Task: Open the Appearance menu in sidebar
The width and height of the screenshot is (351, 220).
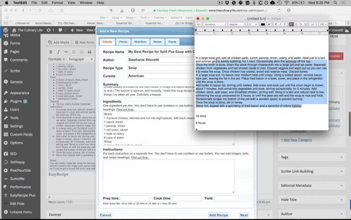Action: (x=21, y=93)
